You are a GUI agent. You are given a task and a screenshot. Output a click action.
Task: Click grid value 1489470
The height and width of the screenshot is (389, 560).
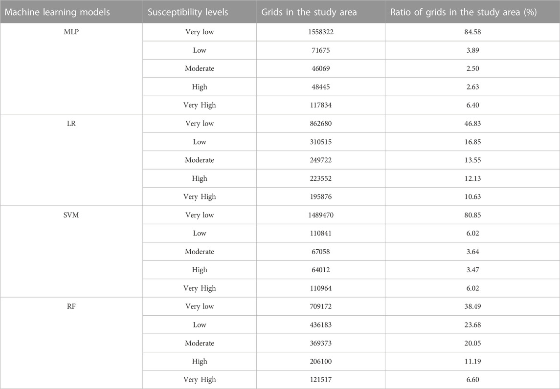tap(321, 215)
